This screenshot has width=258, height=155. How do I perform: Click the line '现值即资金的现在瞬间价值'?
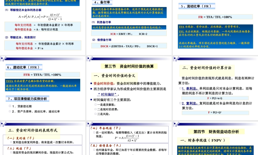[x=43, y=152]
